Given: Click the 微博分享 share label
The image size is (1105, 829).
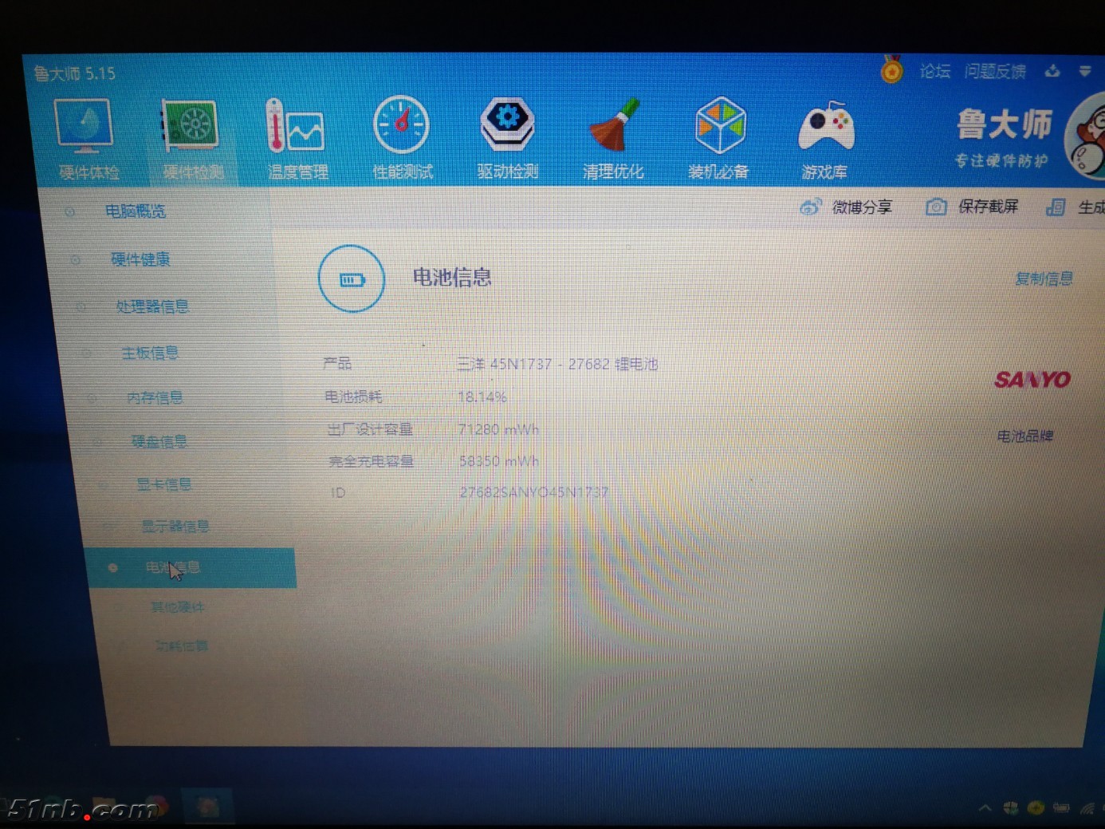Looking at the screenshot, I should (862, 207).
